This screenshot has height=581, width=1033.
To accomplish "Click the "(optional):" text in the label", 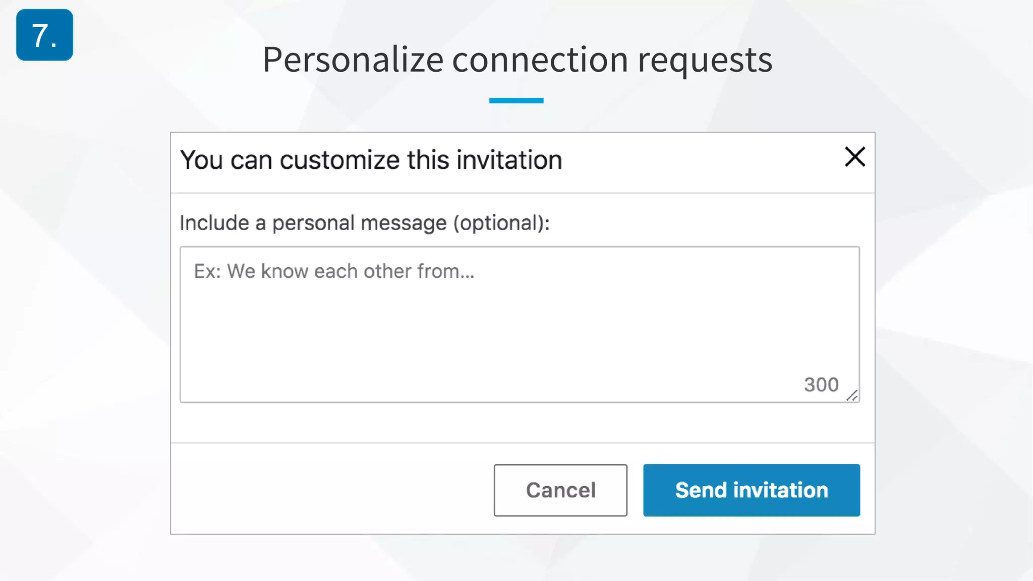I will (x=501, y=223).
